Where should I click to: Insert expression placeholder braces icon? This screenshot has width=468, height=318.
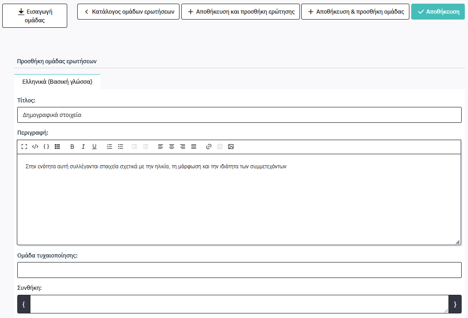pyautogui.click(x=46, y=146)
